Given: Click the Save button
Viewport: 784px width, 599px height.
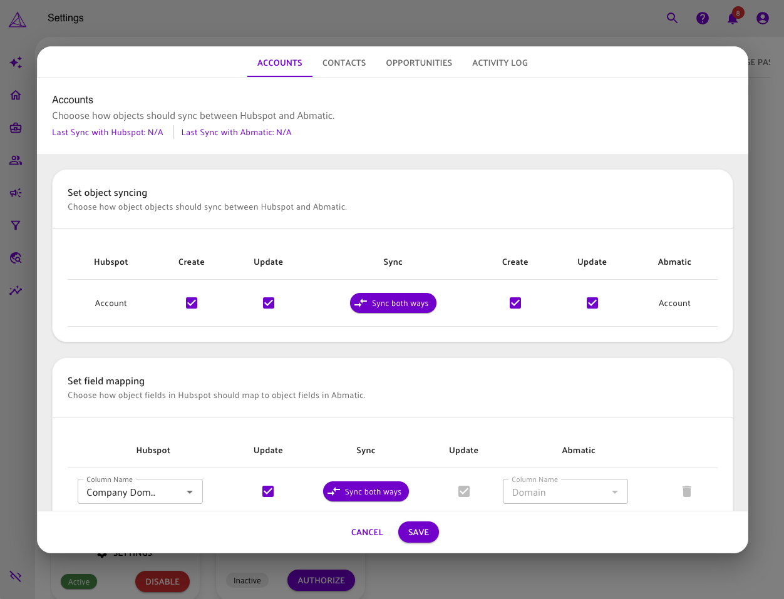Looking at the screenshot, I should (418, 532).
